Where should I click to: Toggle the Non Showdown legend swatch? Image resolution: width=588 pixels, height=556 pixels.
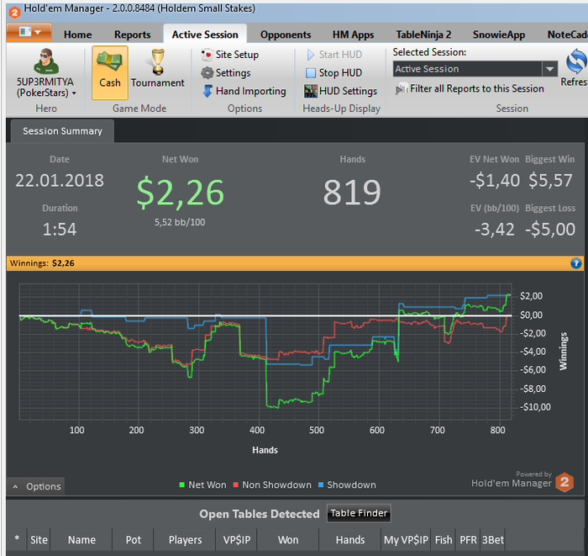[236, 485]
